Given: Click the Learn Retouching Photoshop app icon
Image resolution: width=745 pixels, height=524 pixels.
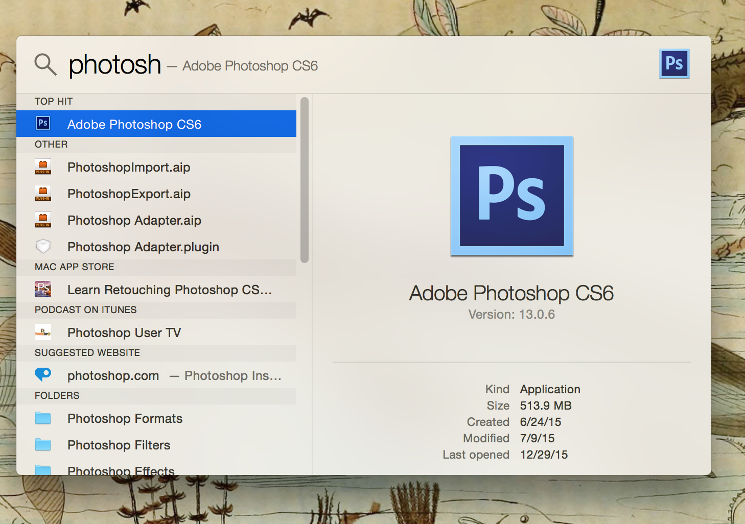Looking at the screenshot, I should [x=43, y=289].
